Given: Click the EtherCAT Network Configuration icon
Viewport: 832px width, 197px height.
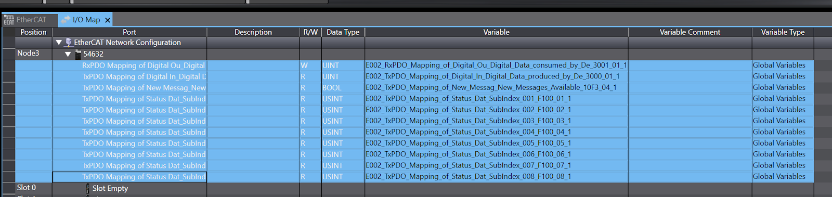Looking at the screenshot, I should [x=69, y=42].
